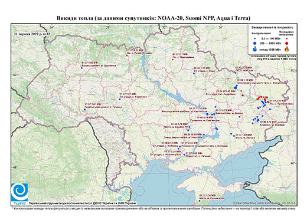The width and height of the screenshot is (307, 217).
Task: Select the orange flame icon in legend
Action: pos(287,49)
